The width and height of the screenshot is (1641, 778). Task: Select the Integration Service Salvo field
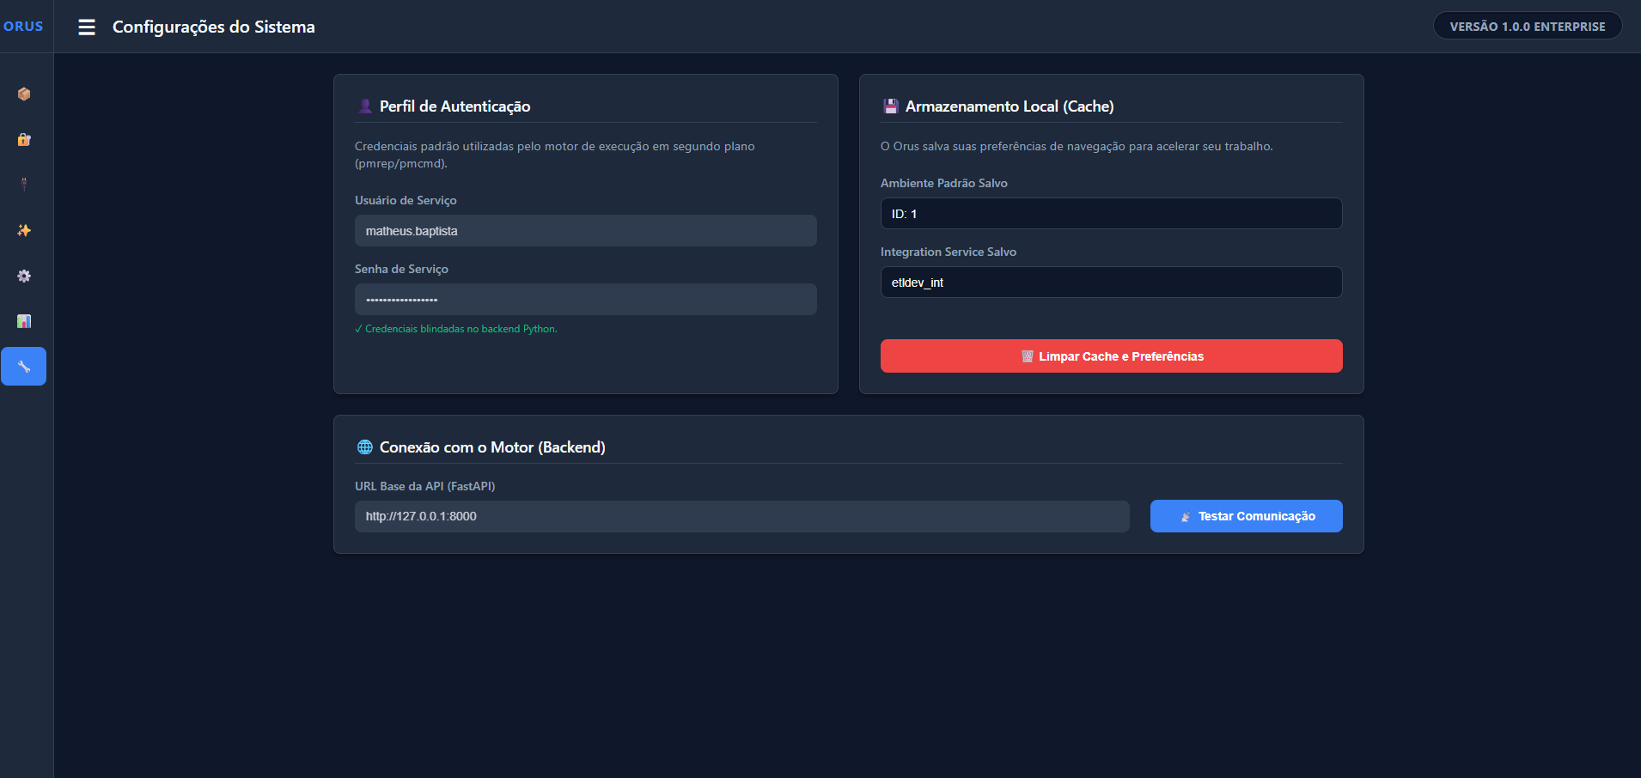[1111, 283]
